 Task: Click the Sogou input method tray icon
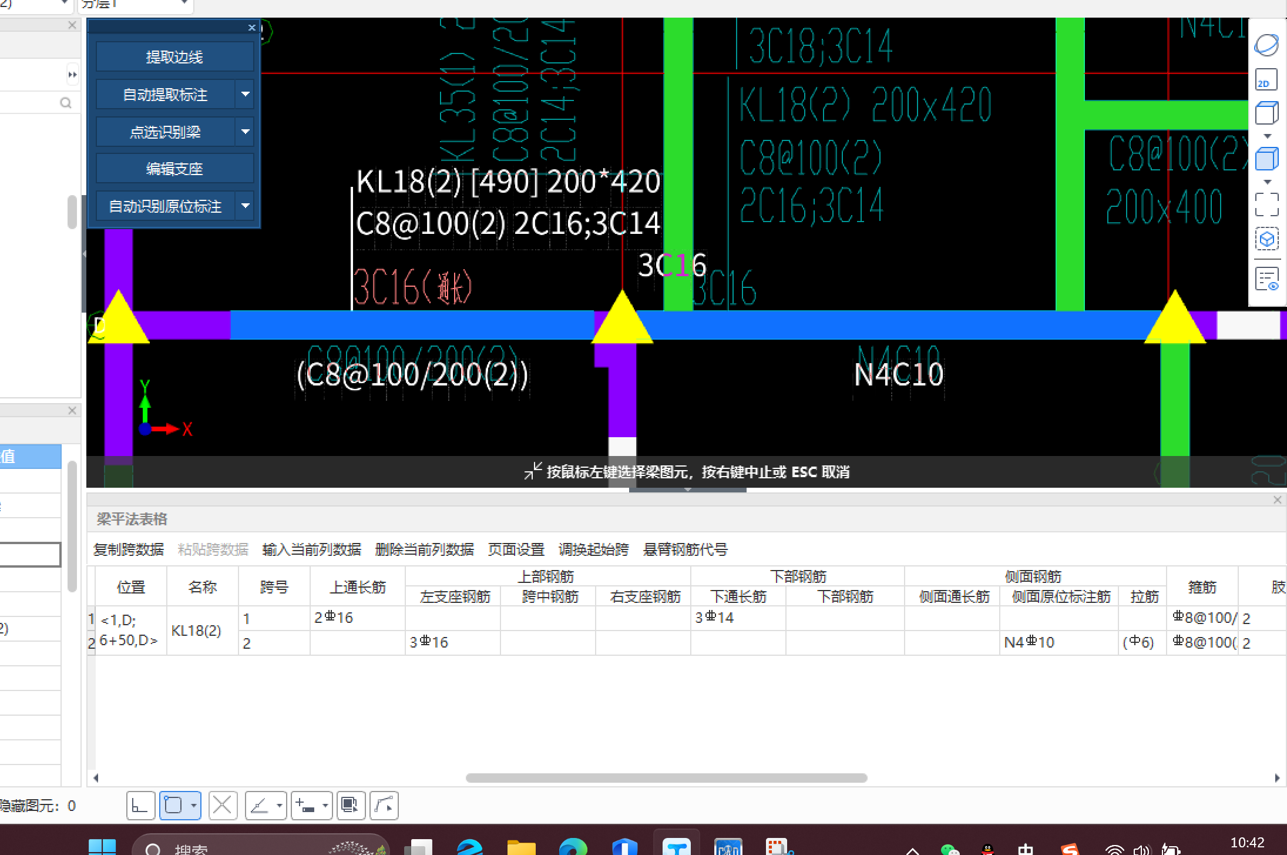coord(1070,849)
